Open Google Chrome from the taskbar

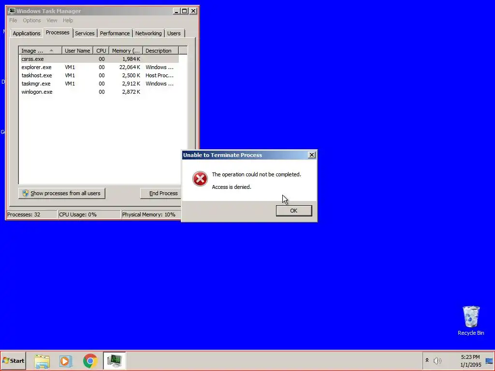[90, 361]
